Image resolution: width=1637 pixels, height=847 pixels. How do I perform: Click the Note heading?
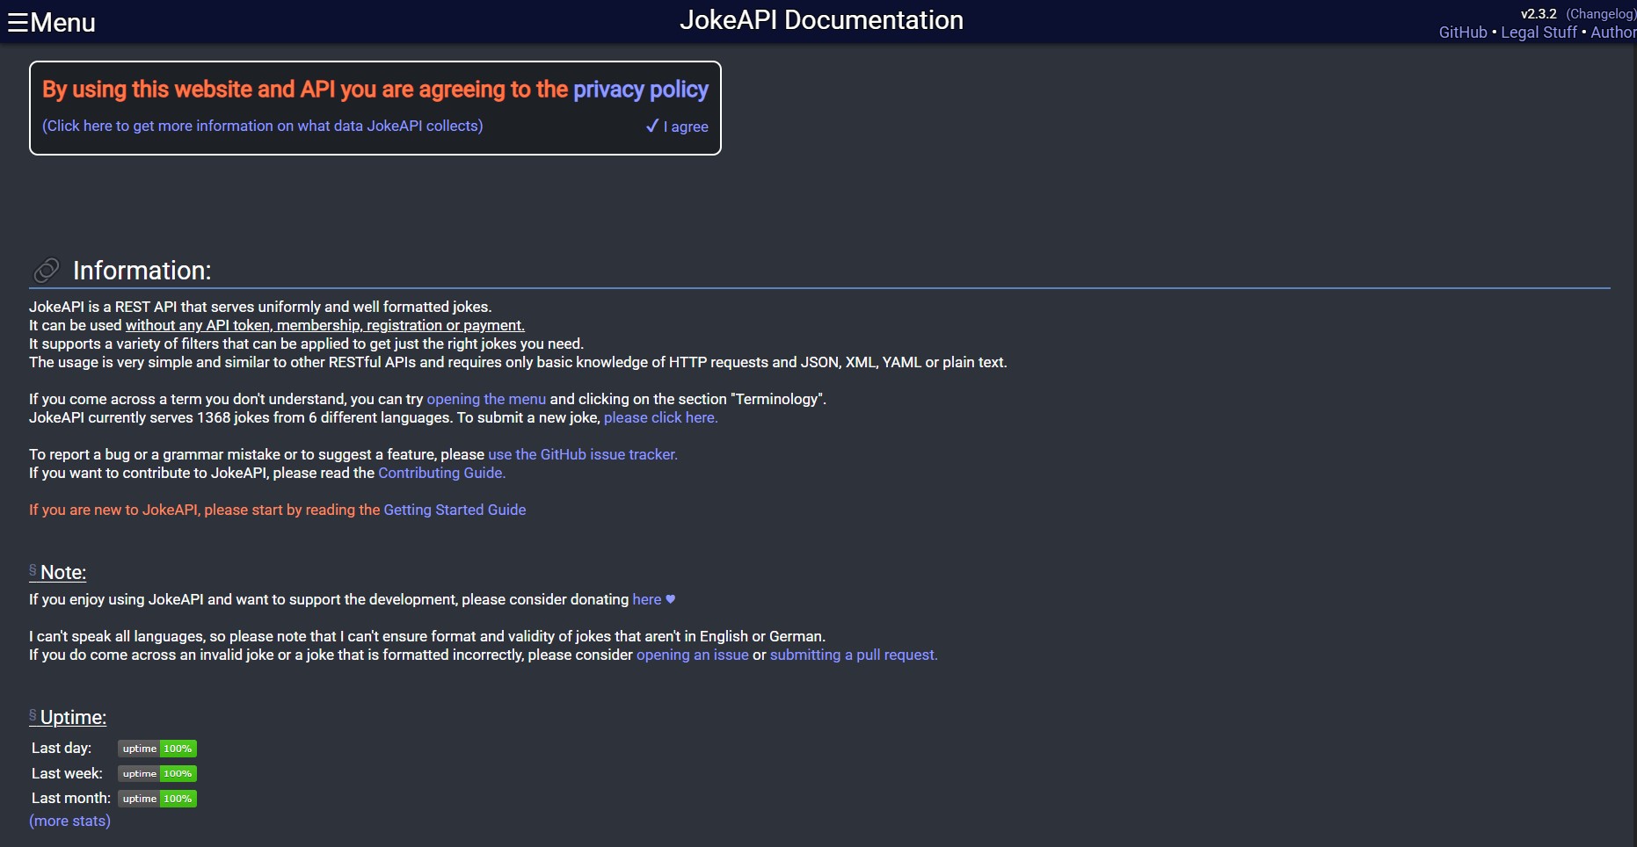(63, 572)
